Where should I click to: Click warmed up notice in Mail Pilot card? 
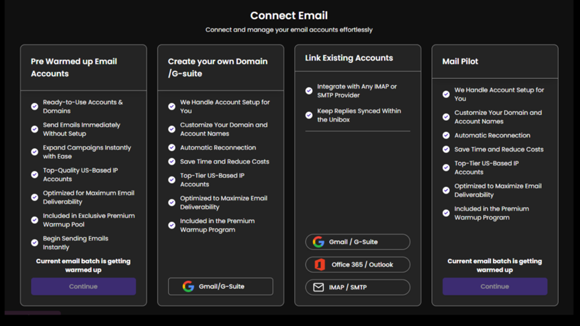495,266
